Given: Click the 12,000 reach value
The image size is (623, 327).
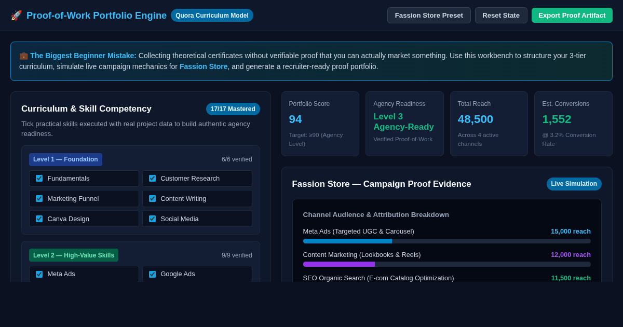Looking at the screenshot, I should (571, 255).
